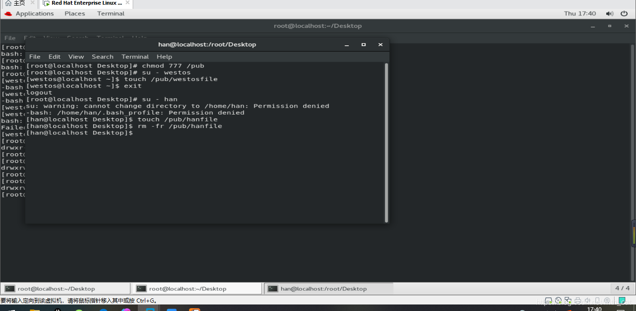Click the terminal icon on han@localhost taskbar button

273,289
